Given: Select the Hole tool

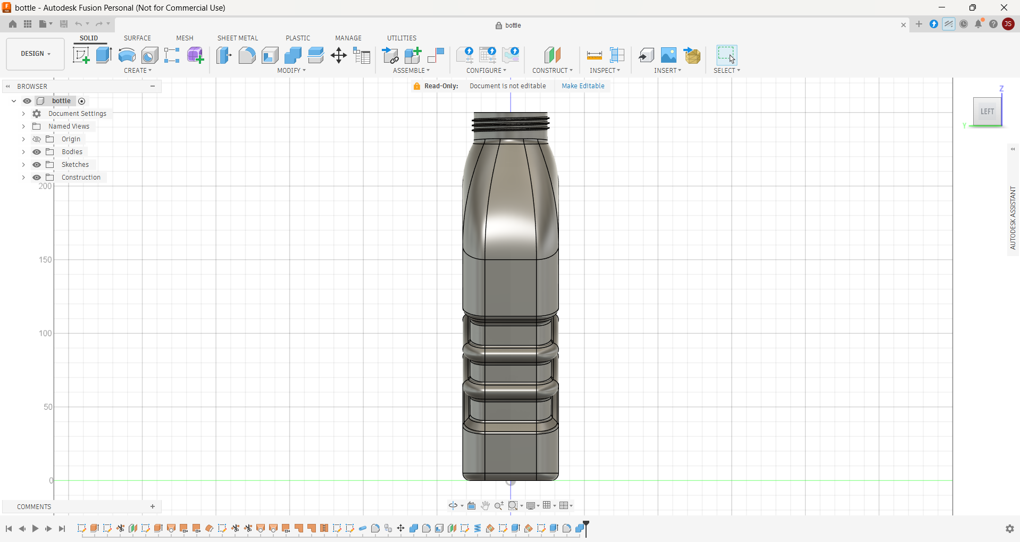Looking at the screenshot, I should (149, 55).
